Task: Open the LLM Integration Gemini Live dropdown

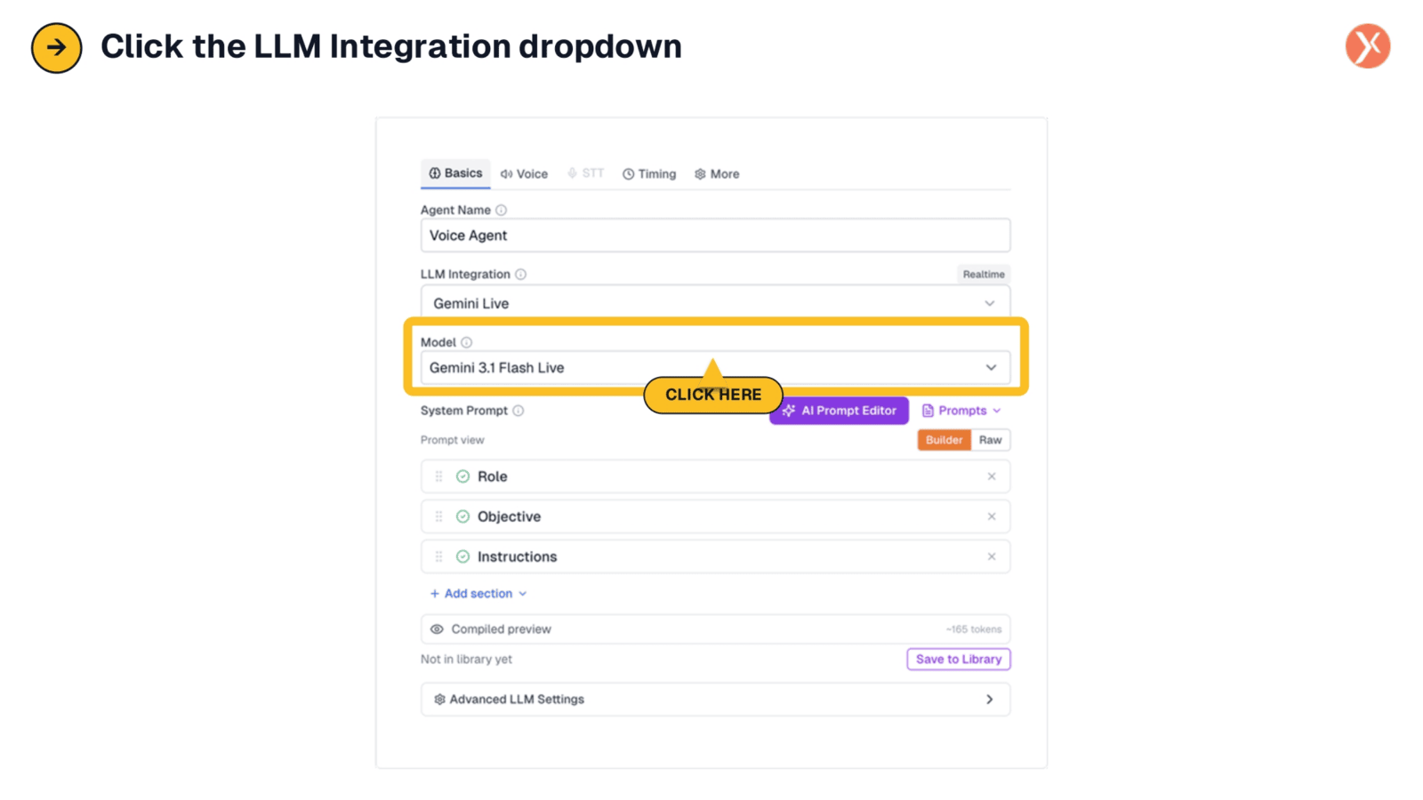Action: [715, 303]
